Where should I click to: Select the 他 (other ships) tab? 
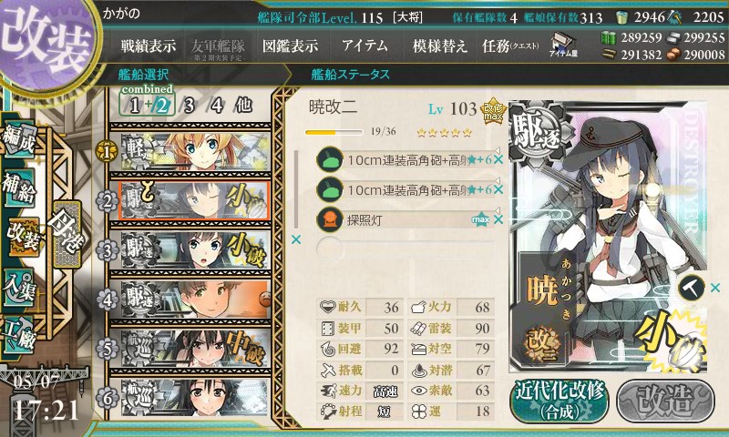coord(243,106)
